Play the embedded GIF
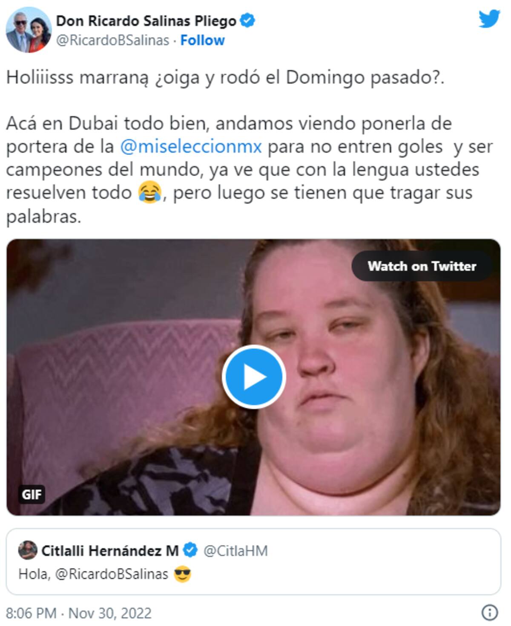511x626 pixels. pos(254,377)
